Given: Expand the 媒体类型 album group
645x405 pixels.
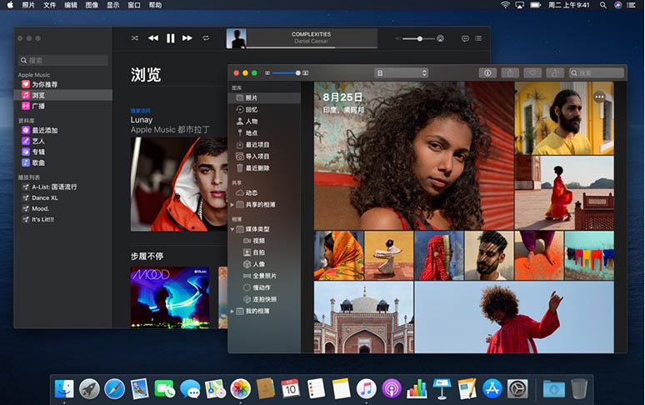Looking at the screenshot, I should point(232,229).
